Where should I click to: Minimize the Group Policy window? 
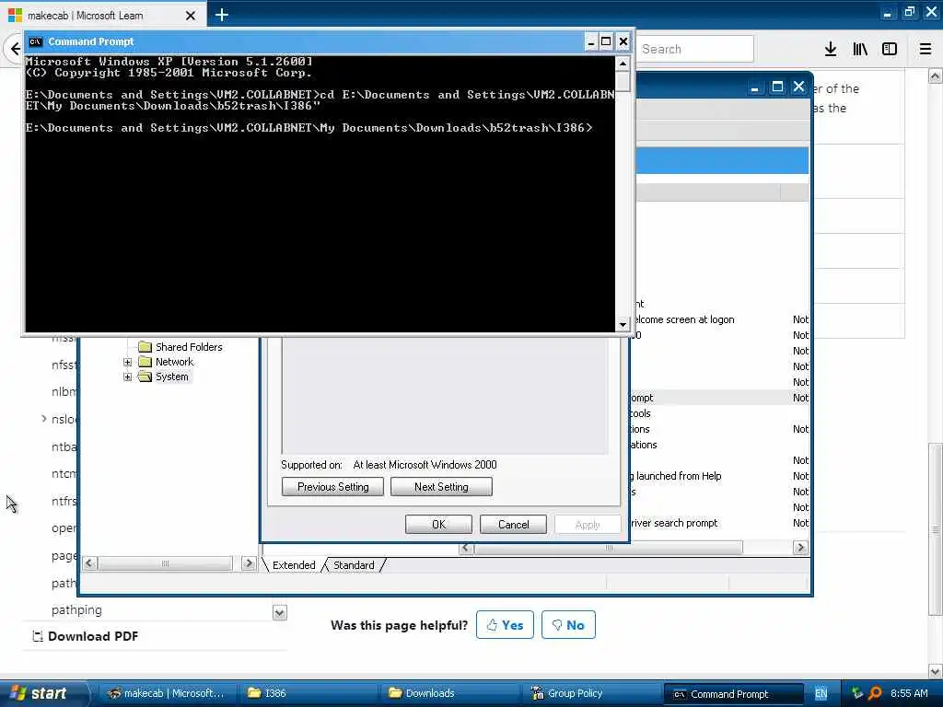point(755,87)
